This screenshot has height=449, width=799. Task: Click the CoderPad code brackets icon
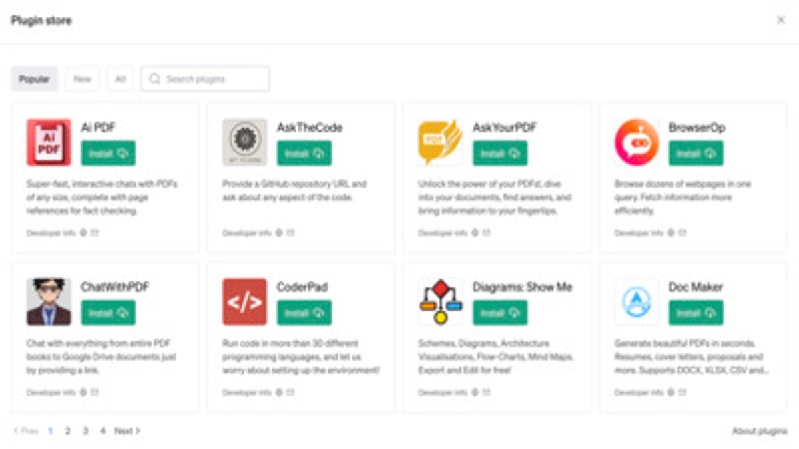point(244,302)
